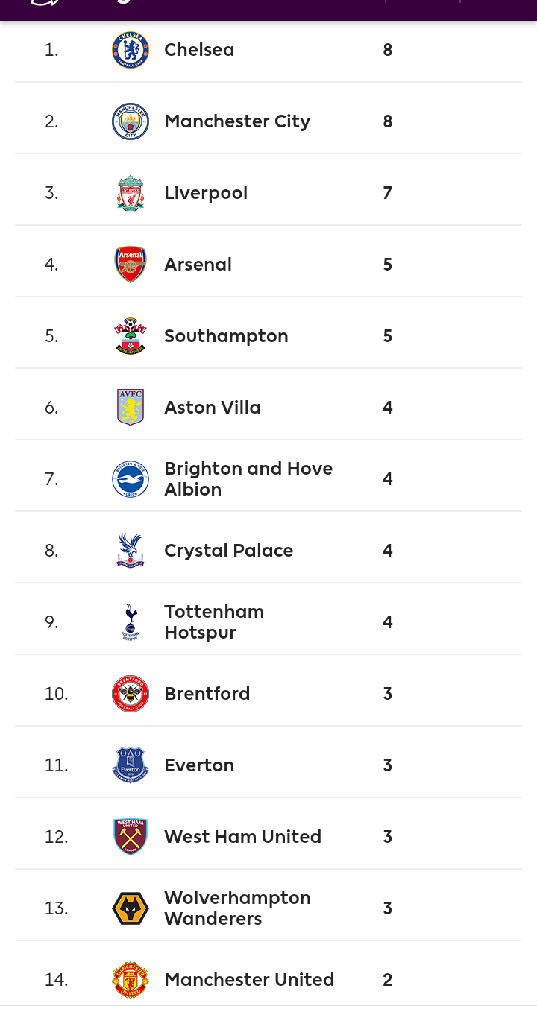Click the Arsenal cannon badge
Viewport: 537px width, 1009px height.
pyautogui.click(x=131, y=265)
